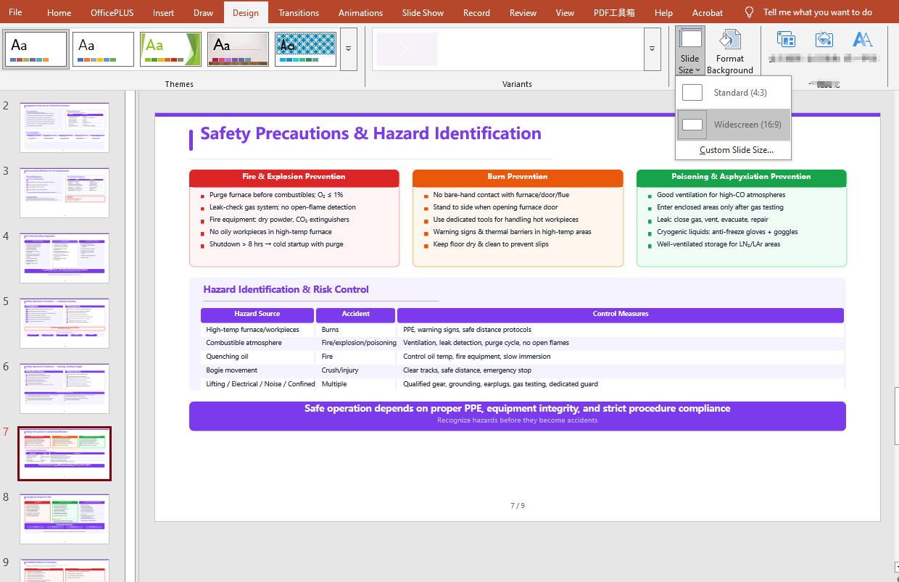Select slide 6 thumbnail
899x582 pixels.
point(65,388)
